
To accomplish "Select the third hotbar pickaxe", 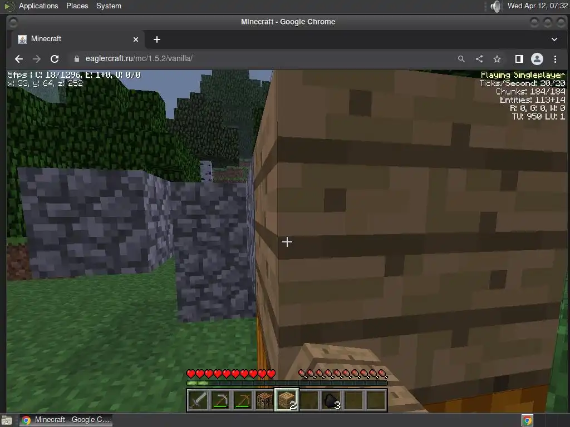I will click(x=243, y=400).
